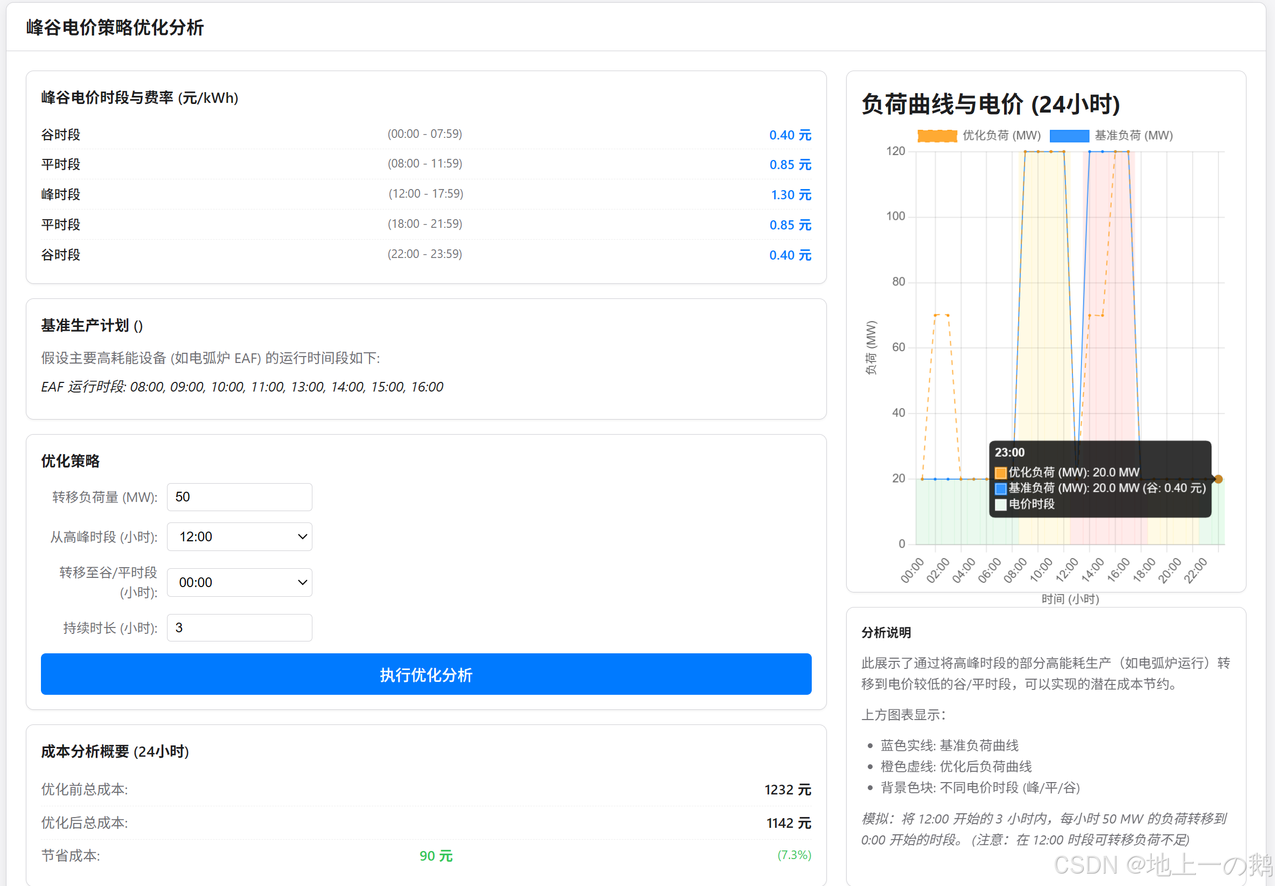Click the 优化负荷 (MW) legend label

(1001, 135)
